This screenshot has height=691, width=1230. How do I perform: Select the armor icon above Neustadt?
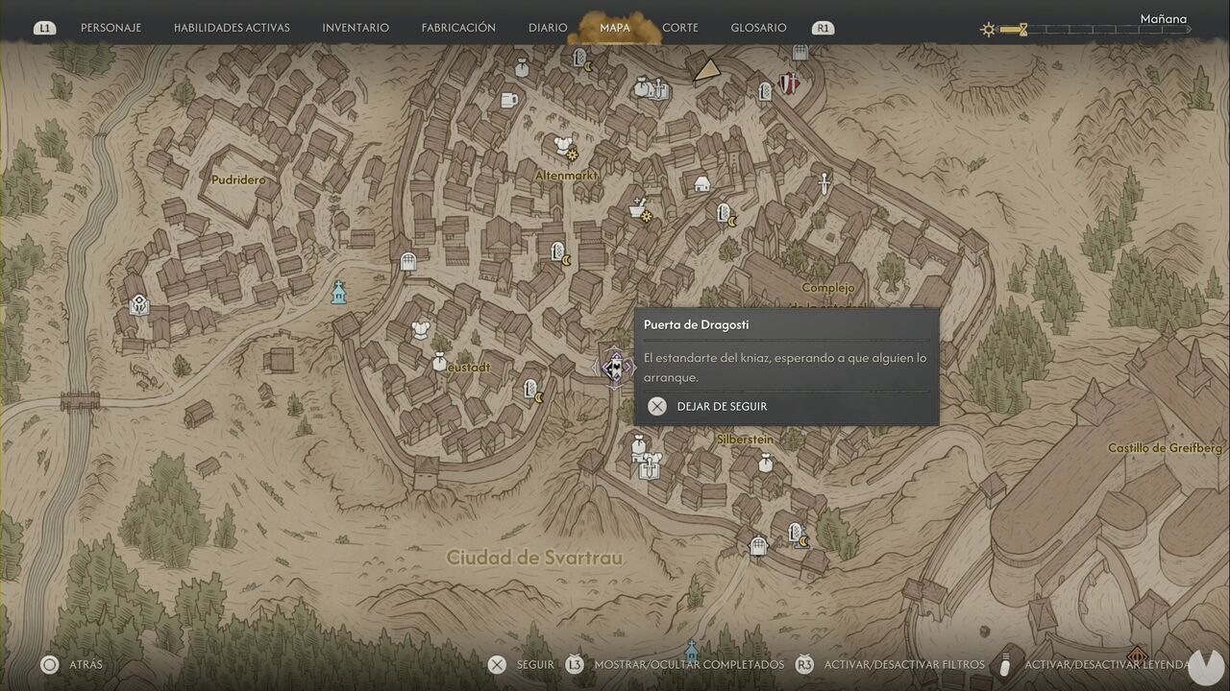(419, 331)
